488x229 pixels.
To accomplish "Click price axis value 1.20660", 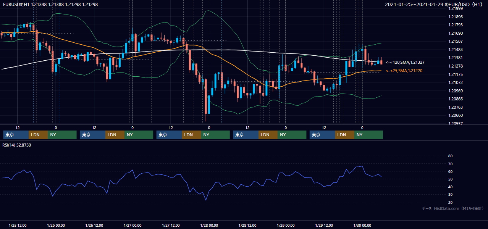I will (x=456, y=115).
